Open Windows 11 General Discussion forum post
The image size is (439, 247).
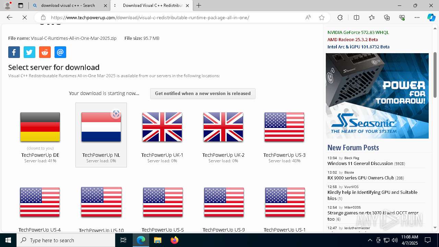360,164
